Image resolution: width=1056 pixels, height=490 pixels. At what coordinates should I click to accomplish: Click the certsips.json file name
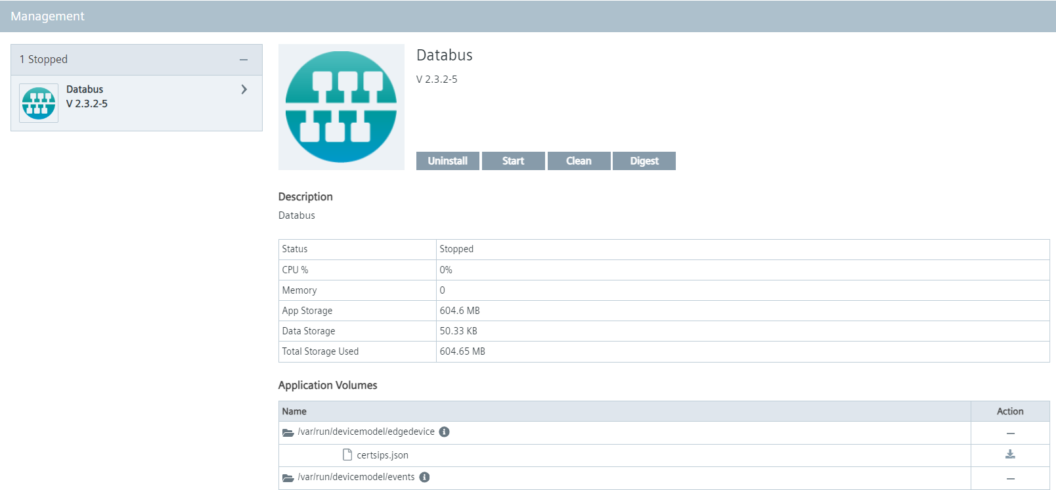click(382, 455)
